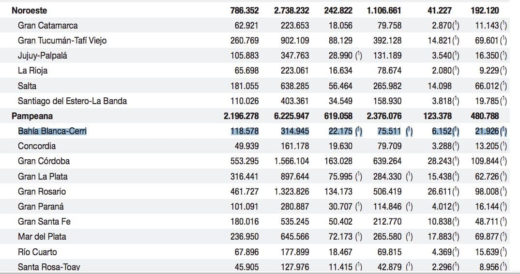
Task: Click the Santa Rosa-Toay row label
Action: pos(49,267)
